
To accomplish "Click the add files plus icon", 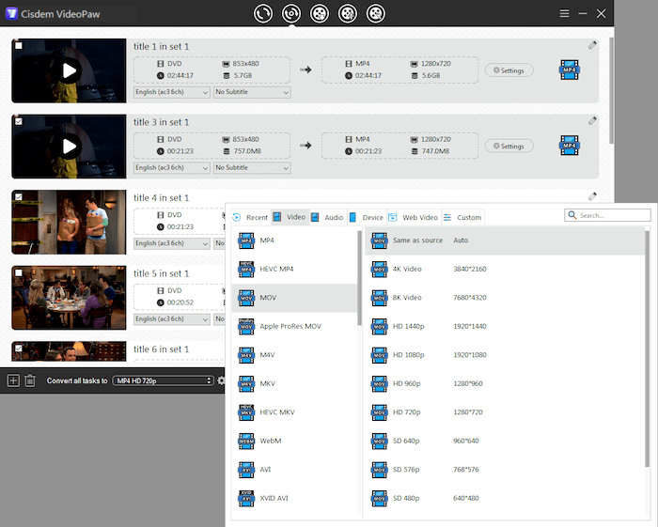I will tap(13, 380).
